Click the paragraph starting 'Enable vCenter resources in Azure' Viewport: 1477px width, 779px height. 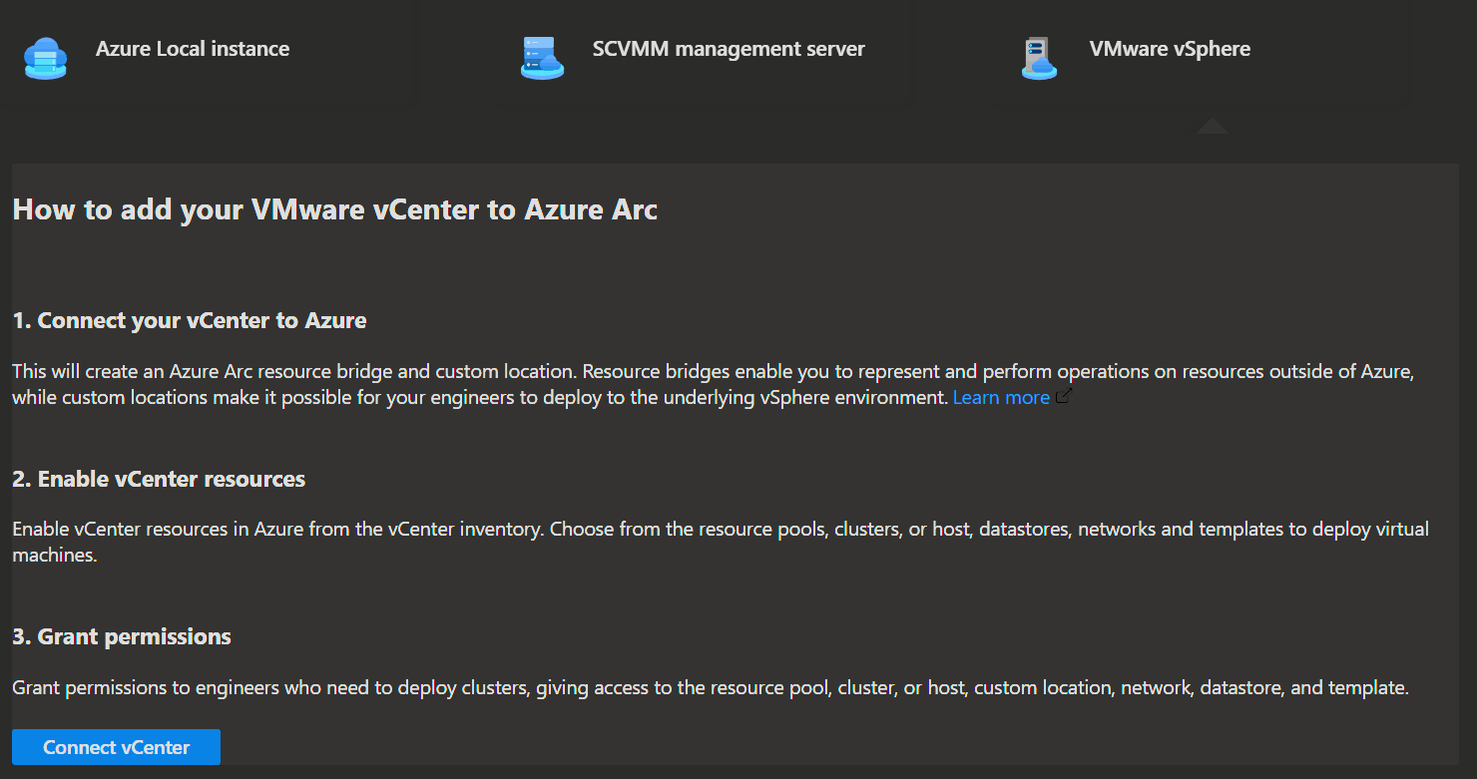(721, 542)
